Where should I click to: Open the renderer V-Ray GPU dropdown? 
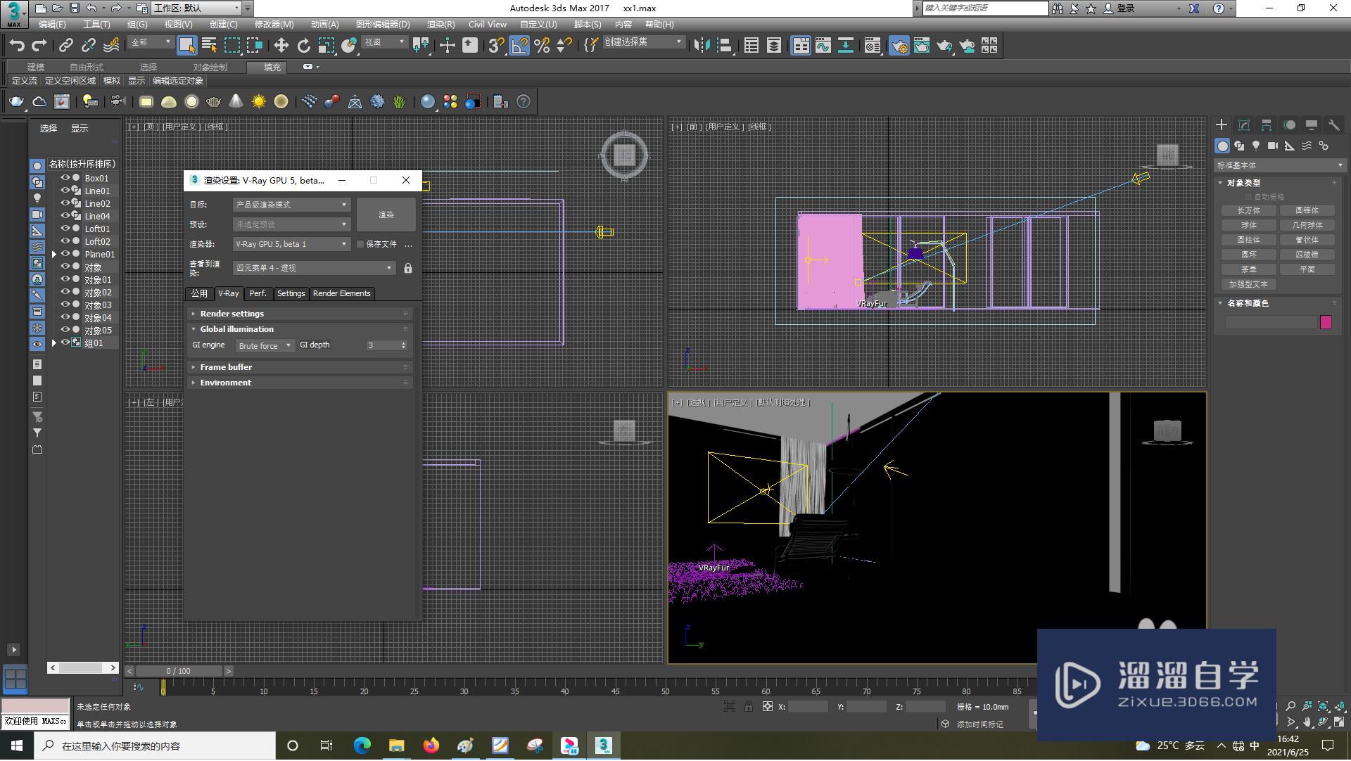291,244
